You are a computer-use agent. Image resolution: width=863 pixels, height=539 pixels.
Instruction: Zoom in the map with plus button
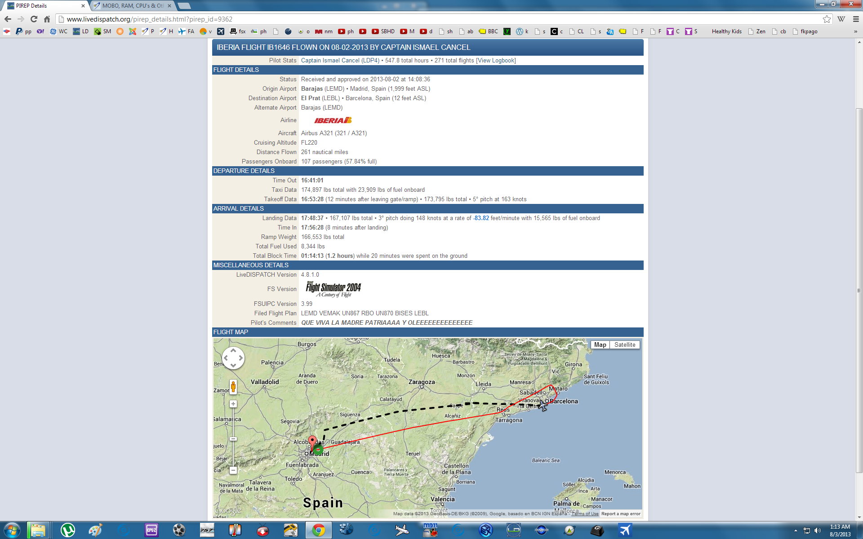pyautogui.click(x=233, y=404)
